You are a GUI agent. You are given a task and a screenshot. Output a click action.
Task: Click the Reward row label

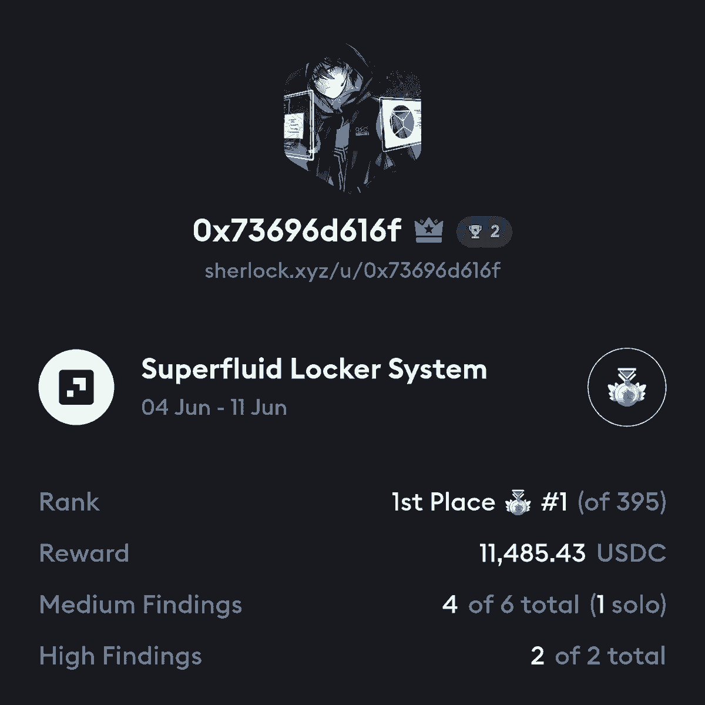coord(84,553)
